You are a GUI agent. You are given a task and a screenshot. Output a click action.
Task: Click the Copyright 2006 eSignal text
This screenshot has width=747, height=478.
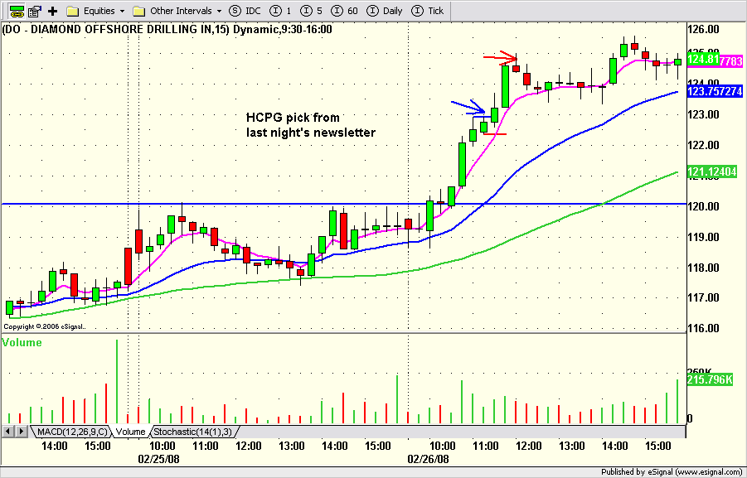[45, 326]
